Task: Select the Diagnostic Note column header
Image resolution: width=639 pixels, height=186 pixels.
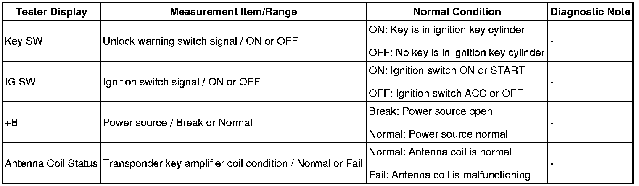Action: [x=591, y=12]
